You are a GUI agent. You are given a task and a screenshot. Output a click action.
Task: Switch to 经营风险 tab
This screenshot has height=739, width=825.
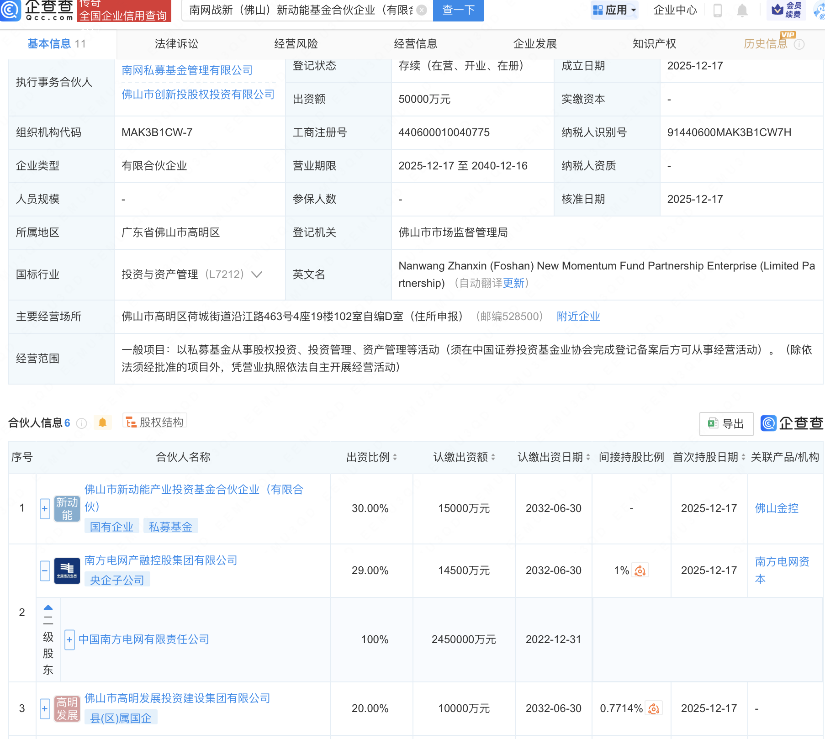tap(296, 44)
